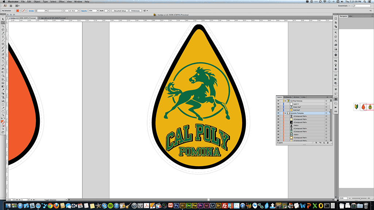The width and height of the screenshot is (374, 210).
Task: Open the Trash in the dock
Action: [366, 206]
